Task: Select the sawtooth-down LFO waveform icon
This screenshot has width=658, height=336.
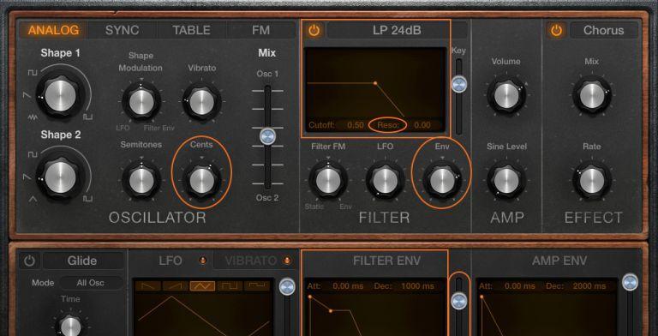Action: 148,286
